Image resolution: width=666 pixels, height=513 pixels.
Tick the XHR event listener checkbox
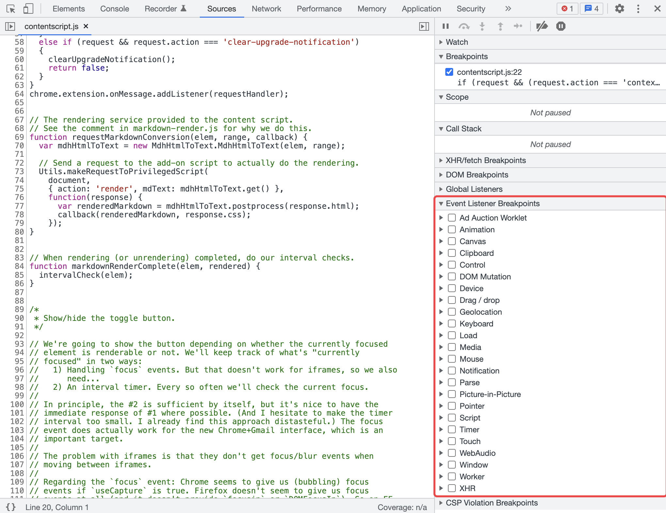click(x=452, y=488)
